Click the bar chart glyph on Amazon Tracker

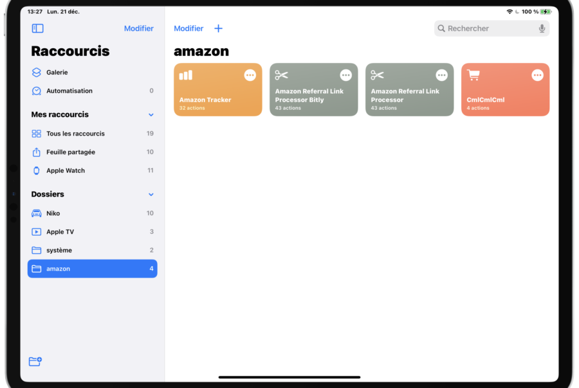186,75
